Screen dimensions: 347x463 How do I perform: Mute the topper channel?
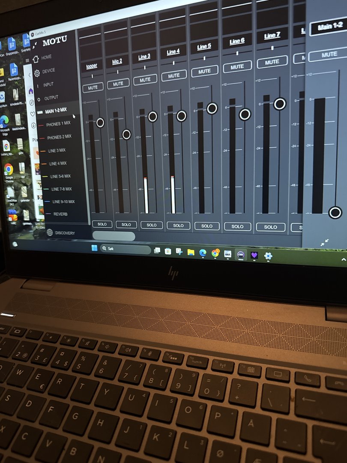coord(93,88)
